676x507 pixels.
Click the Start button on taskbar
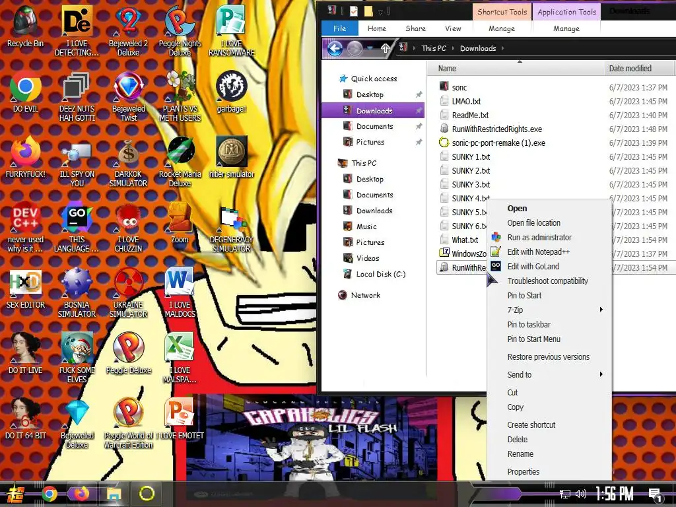point(15,494)
